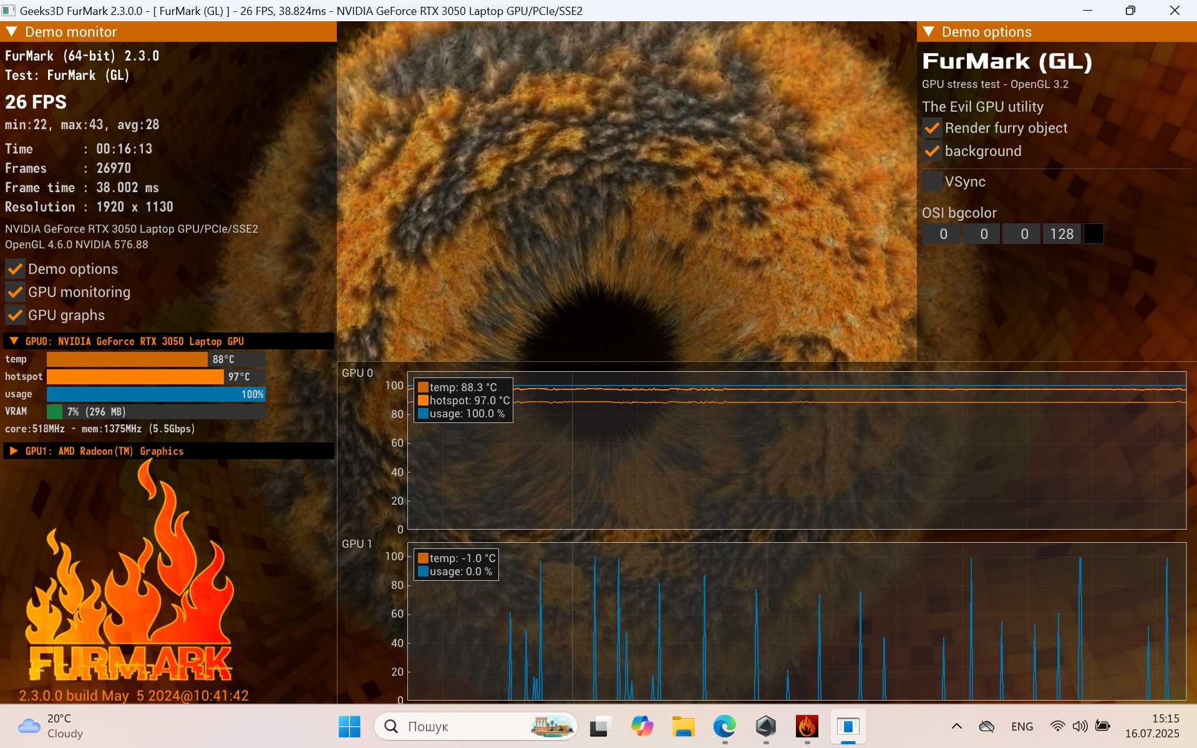This screenshot has width=1197, height=748.
Task: Open Wi-Fi network settings icon
Action: click(x=1057, y=726)
